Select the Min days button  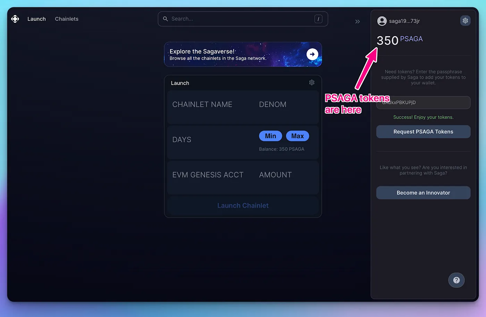(x=270, y=136)
